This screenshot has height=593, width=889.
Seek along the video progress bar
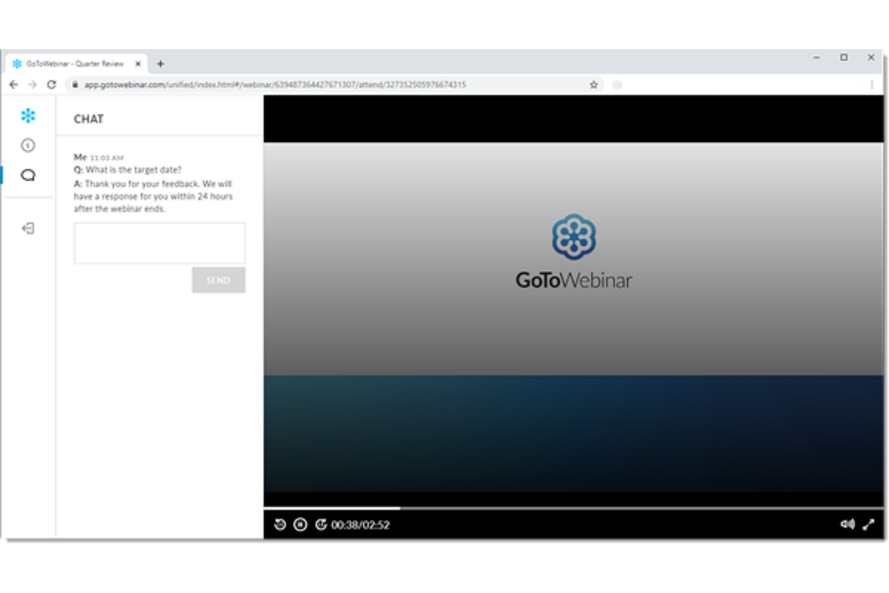pos(574,508)
